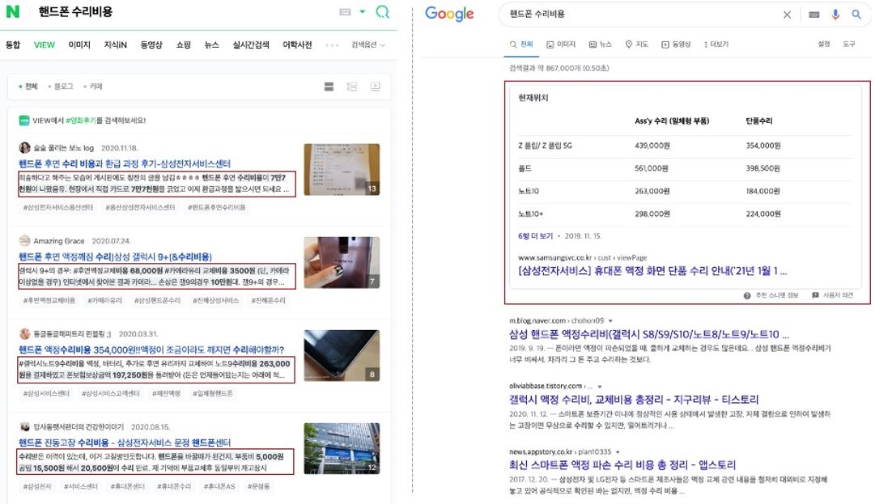Select Google 뉴스 tab

pyautogui.click(x=601, y=44)
